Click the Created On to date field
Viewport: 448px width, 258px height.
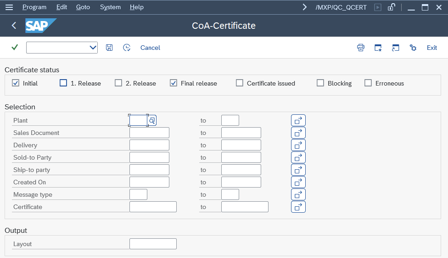[241, 182]
